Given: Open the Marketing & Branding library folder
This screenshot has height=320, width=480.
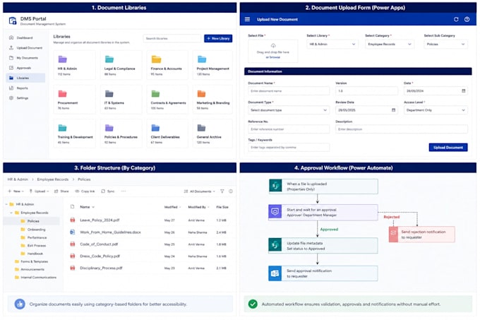Looking at the screenshot, I should pyautogui.click(x=213, y=100).
